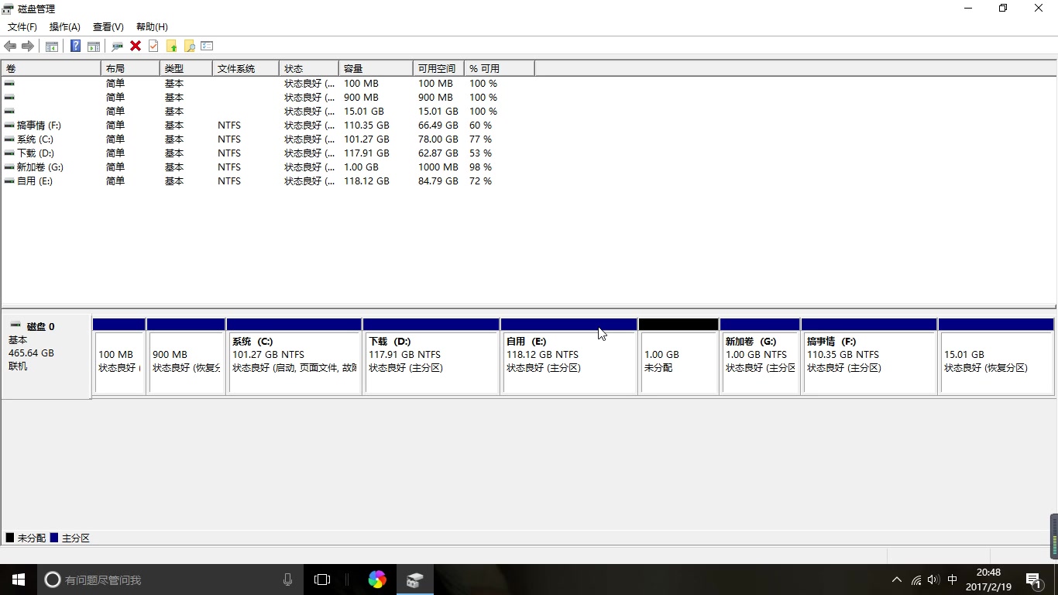
Task: Sort by the 卷 column header
Action: click(51, 69)
